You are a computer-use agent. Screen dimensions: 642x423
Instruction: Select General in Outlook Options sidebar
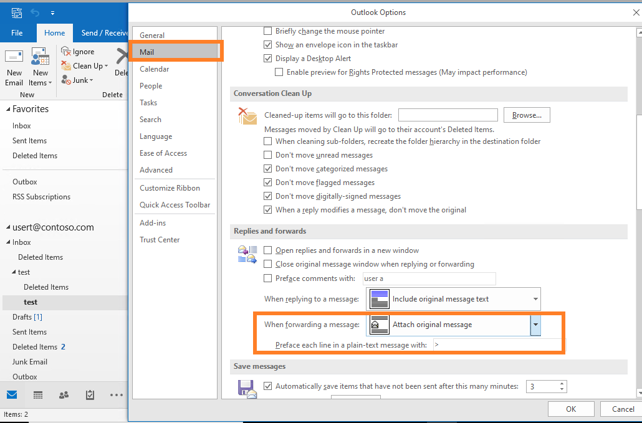tap(175, 35)
